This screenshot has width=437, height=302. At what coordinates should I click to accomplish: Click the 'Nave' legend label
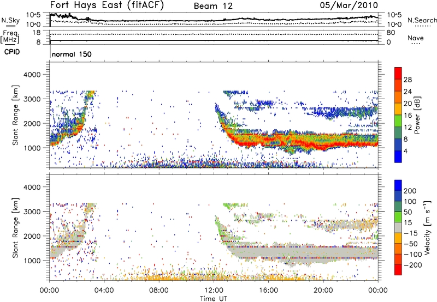(x=416, y=38)
